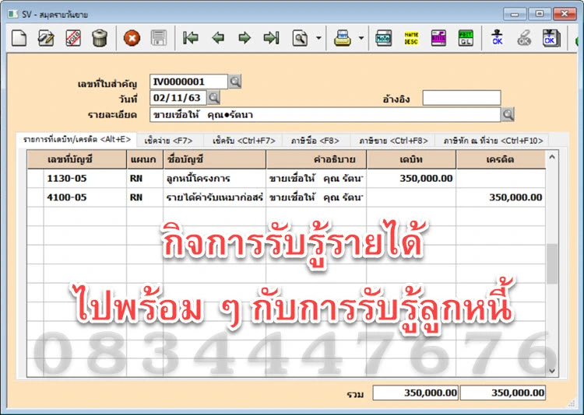Open the <F8> tab
584x415 pixels.
(315, 141)
